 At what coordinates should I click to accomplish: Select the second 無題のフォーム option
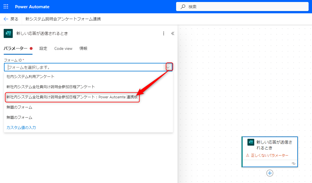click(88, 118)
